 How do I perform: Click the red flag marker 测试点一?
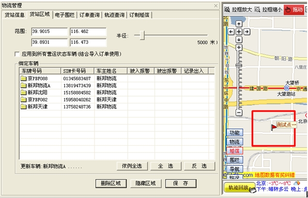click(x=274, y=127)
